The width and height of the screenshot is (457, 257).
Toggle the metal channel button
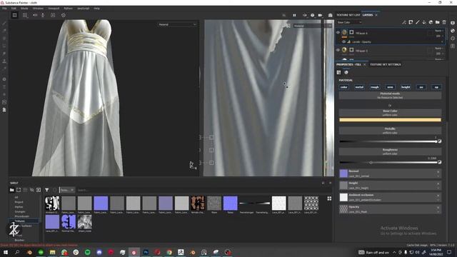(359, 87)
